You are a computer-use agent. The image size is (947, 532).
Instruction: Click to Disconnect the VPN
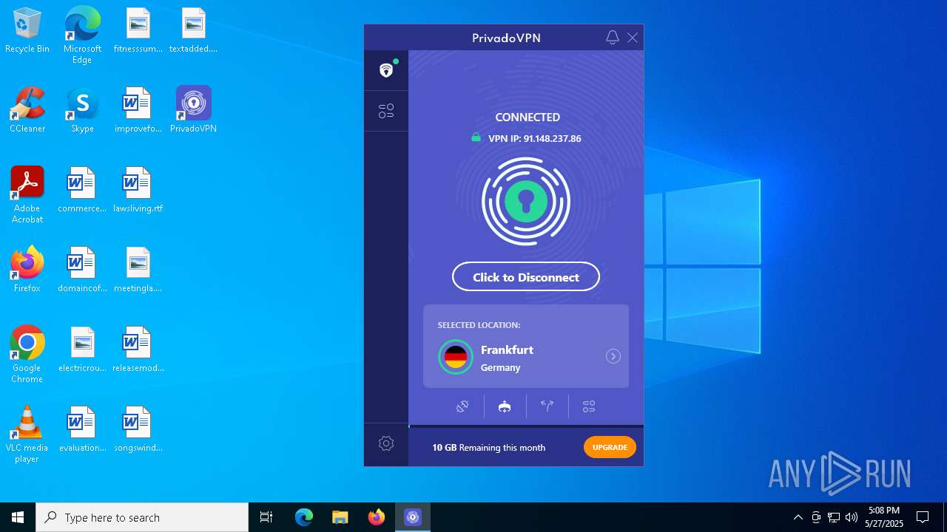[526, 277]
